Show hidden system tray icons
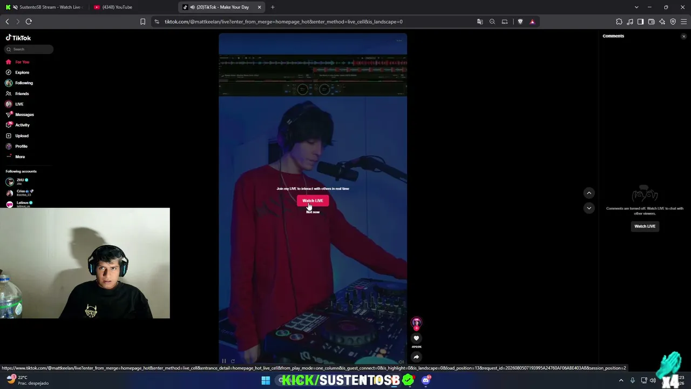 click(x=621, y=380)
